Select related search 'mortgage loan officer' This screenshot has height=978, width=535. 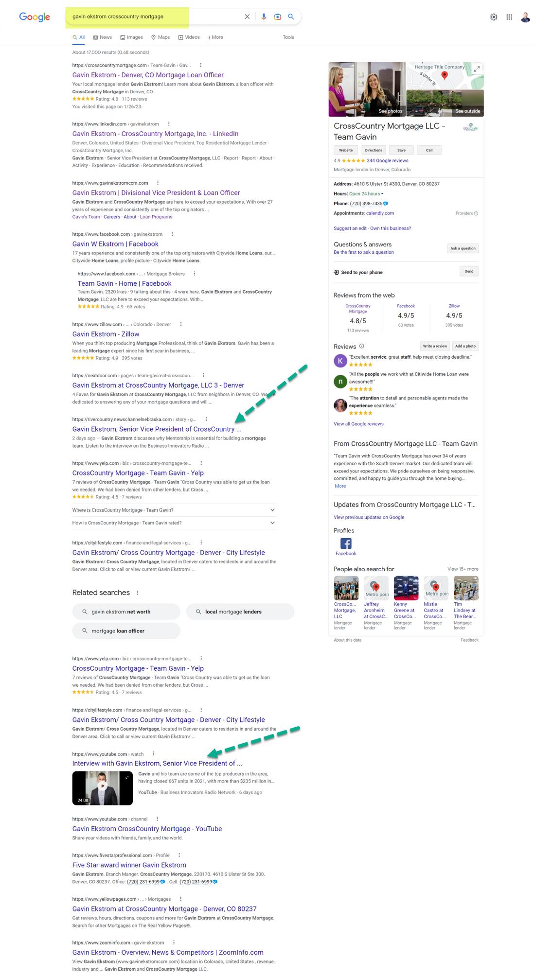126,631
